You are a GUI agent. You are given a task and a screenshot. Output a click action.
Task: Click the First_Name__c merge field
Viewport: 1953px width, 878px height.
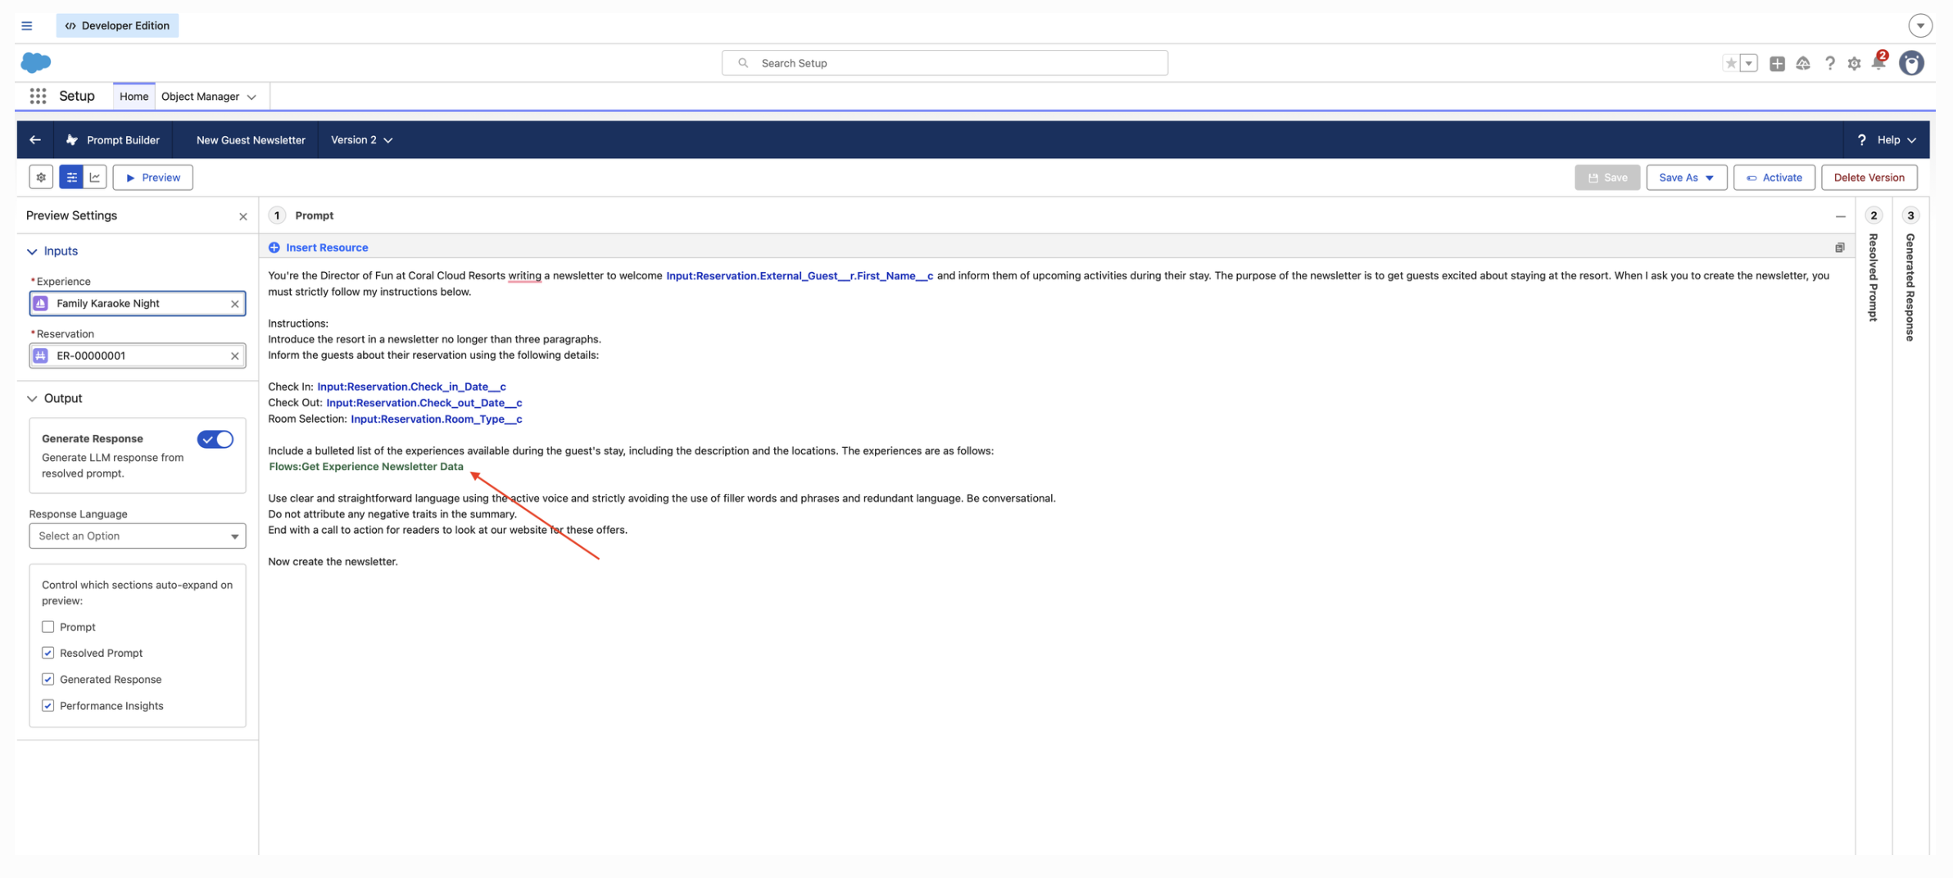(x=800, y=276)
